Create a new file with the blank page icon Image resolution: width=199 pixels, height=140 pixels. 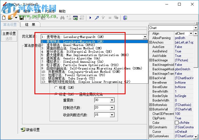tap(4, 18)
